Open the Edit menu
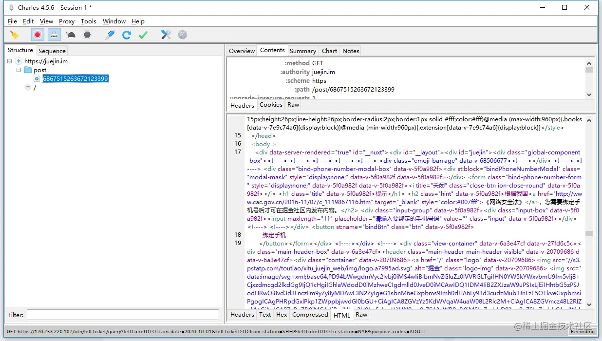602x341 pixels. pyautogui.click(x=28, y=21)
